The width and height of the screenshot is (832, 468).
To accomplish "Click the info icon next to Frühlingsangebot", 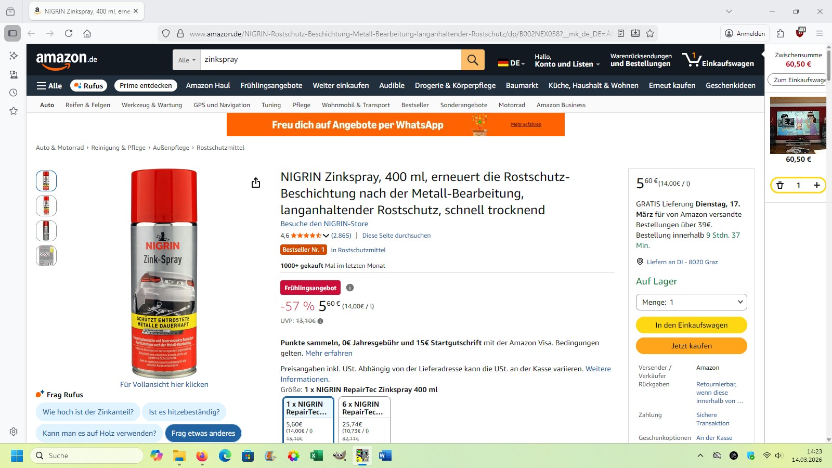I will (x=350, y=288).
